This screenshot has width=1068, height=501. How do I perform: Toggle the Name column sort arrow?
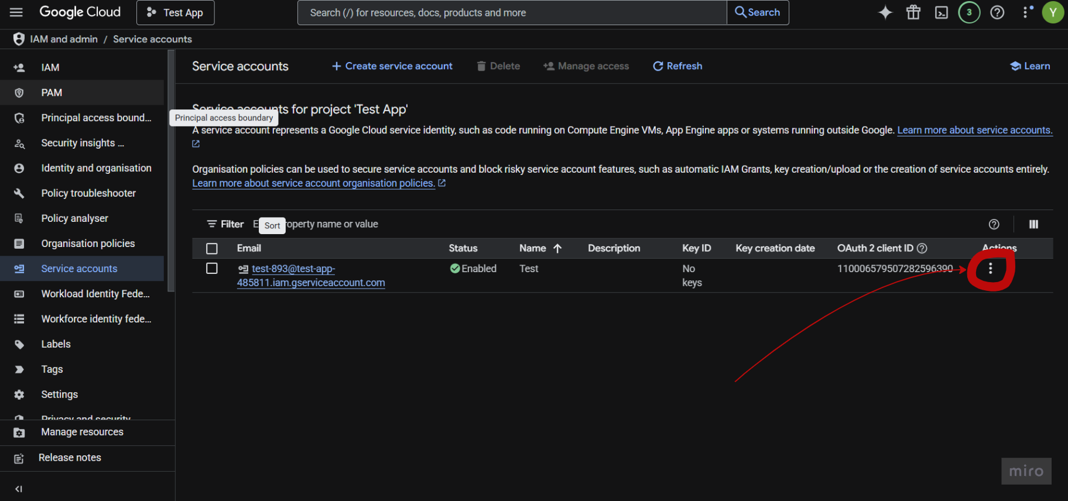[x=557, y=248]
